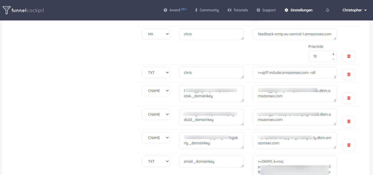Viewport: 373px width, 175px height.
Task: Open the Einstellungen menu
Action: pyautogui.click(x=298, y=10)
